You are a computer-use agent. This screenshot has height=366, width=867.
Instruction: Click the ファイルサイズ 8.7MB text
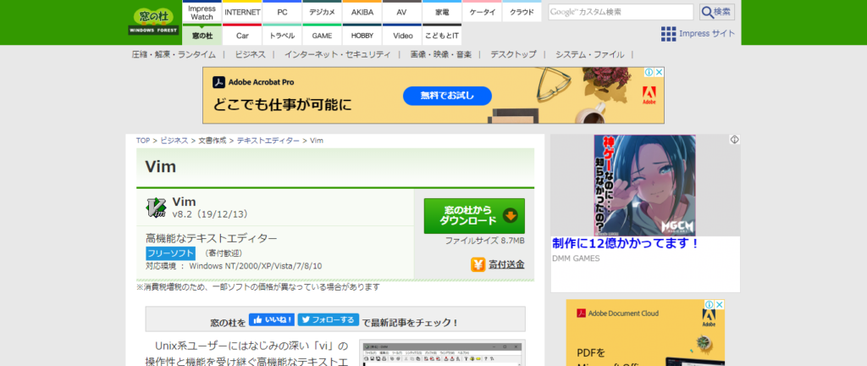[484, 241]
